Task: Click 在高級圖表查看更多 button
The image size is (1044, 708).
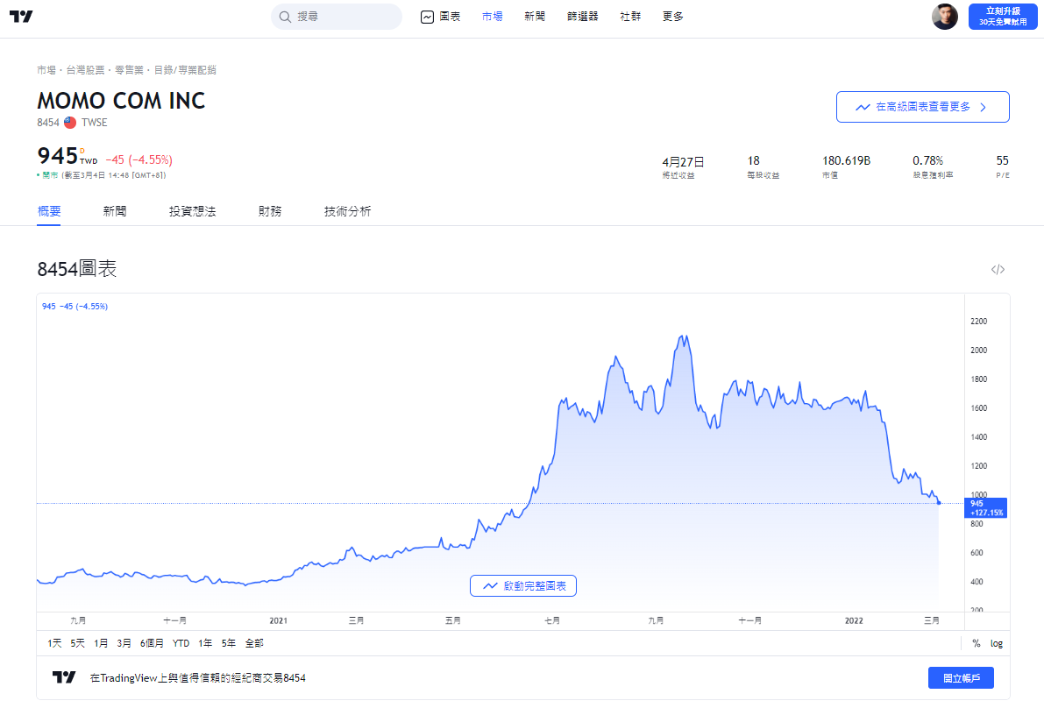Action: [x=923, y=107]
